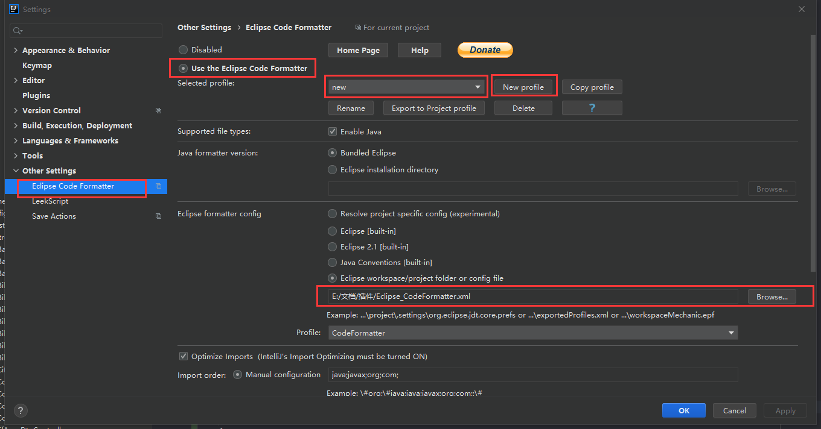
Task: Click the help question mark icon at bottom left
Action: 21,410
